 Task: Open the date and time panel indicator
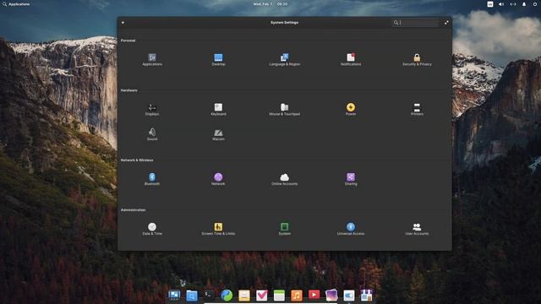pos(270,4)
